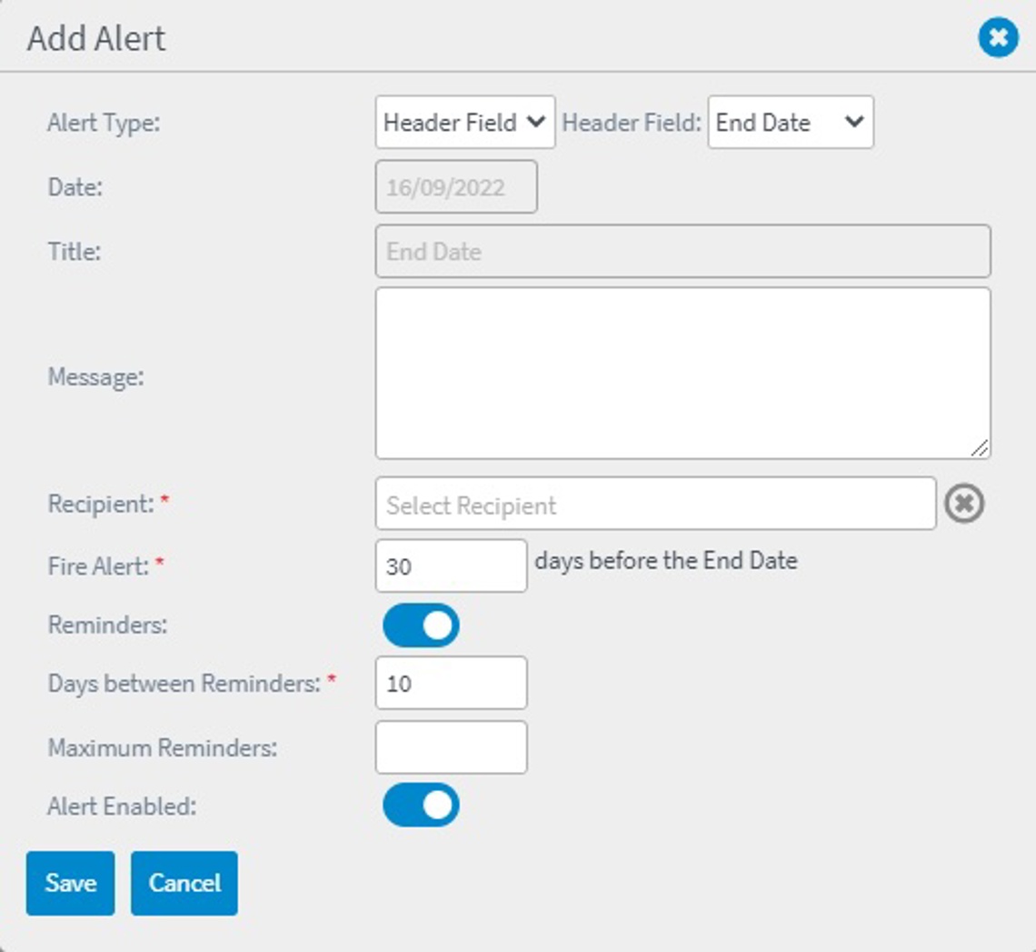Grab the Message box resize handle
1036x952 pixels.
(x=981, y=448)
